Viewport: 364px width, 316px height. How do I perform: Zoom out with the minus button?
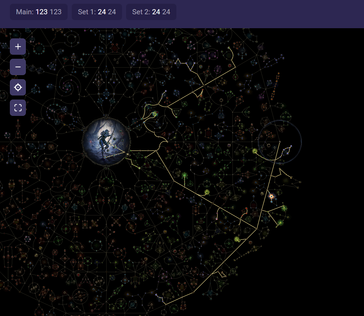tap(18, 67)
